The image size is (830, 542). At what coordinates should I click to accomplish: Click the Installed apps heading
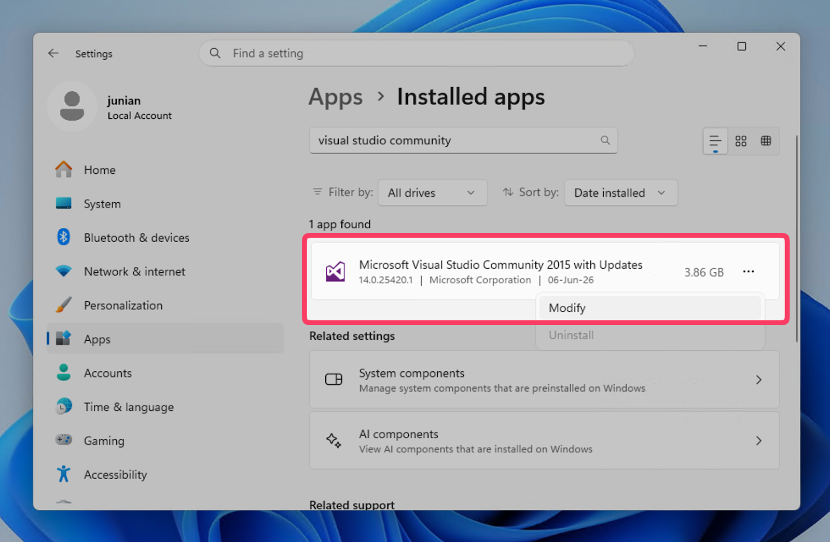coord(471,97)
